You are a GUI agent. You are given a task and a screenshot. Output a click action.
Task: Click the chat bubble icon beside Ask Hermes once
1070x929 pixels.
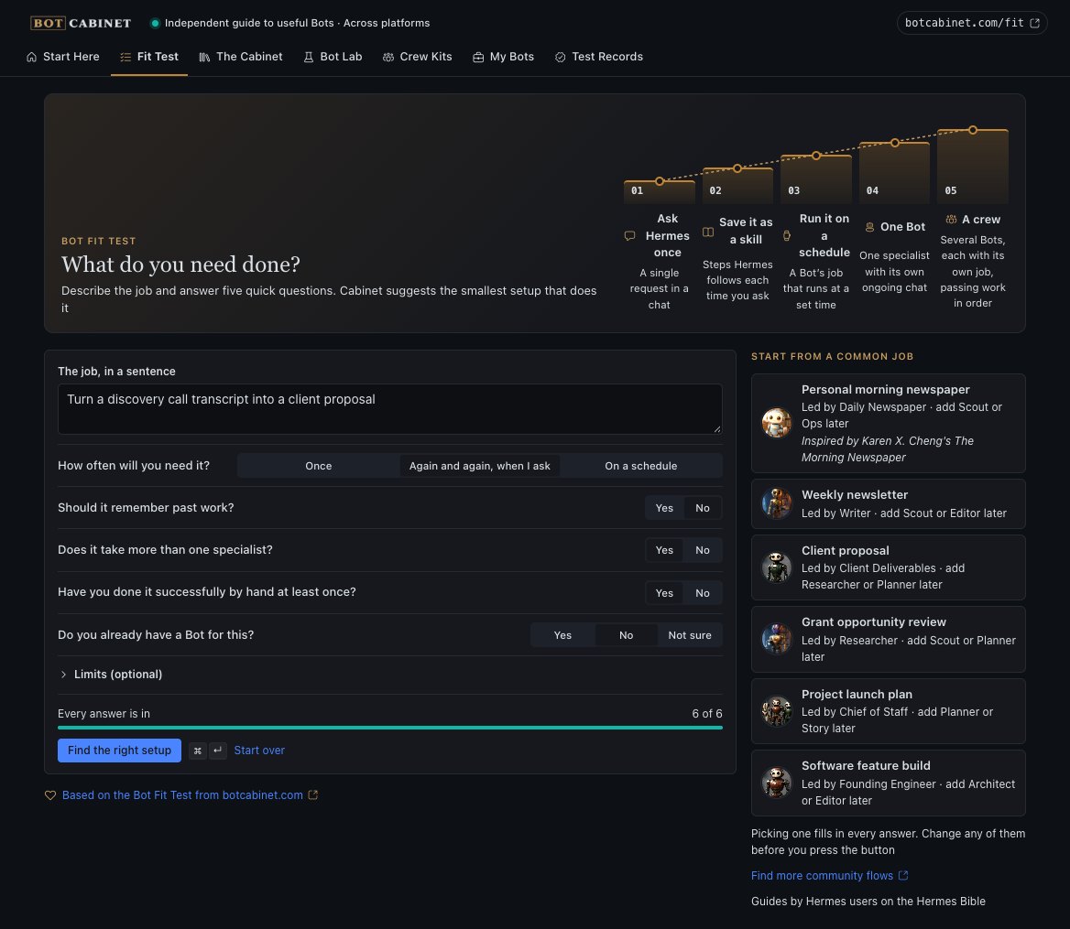630,236
